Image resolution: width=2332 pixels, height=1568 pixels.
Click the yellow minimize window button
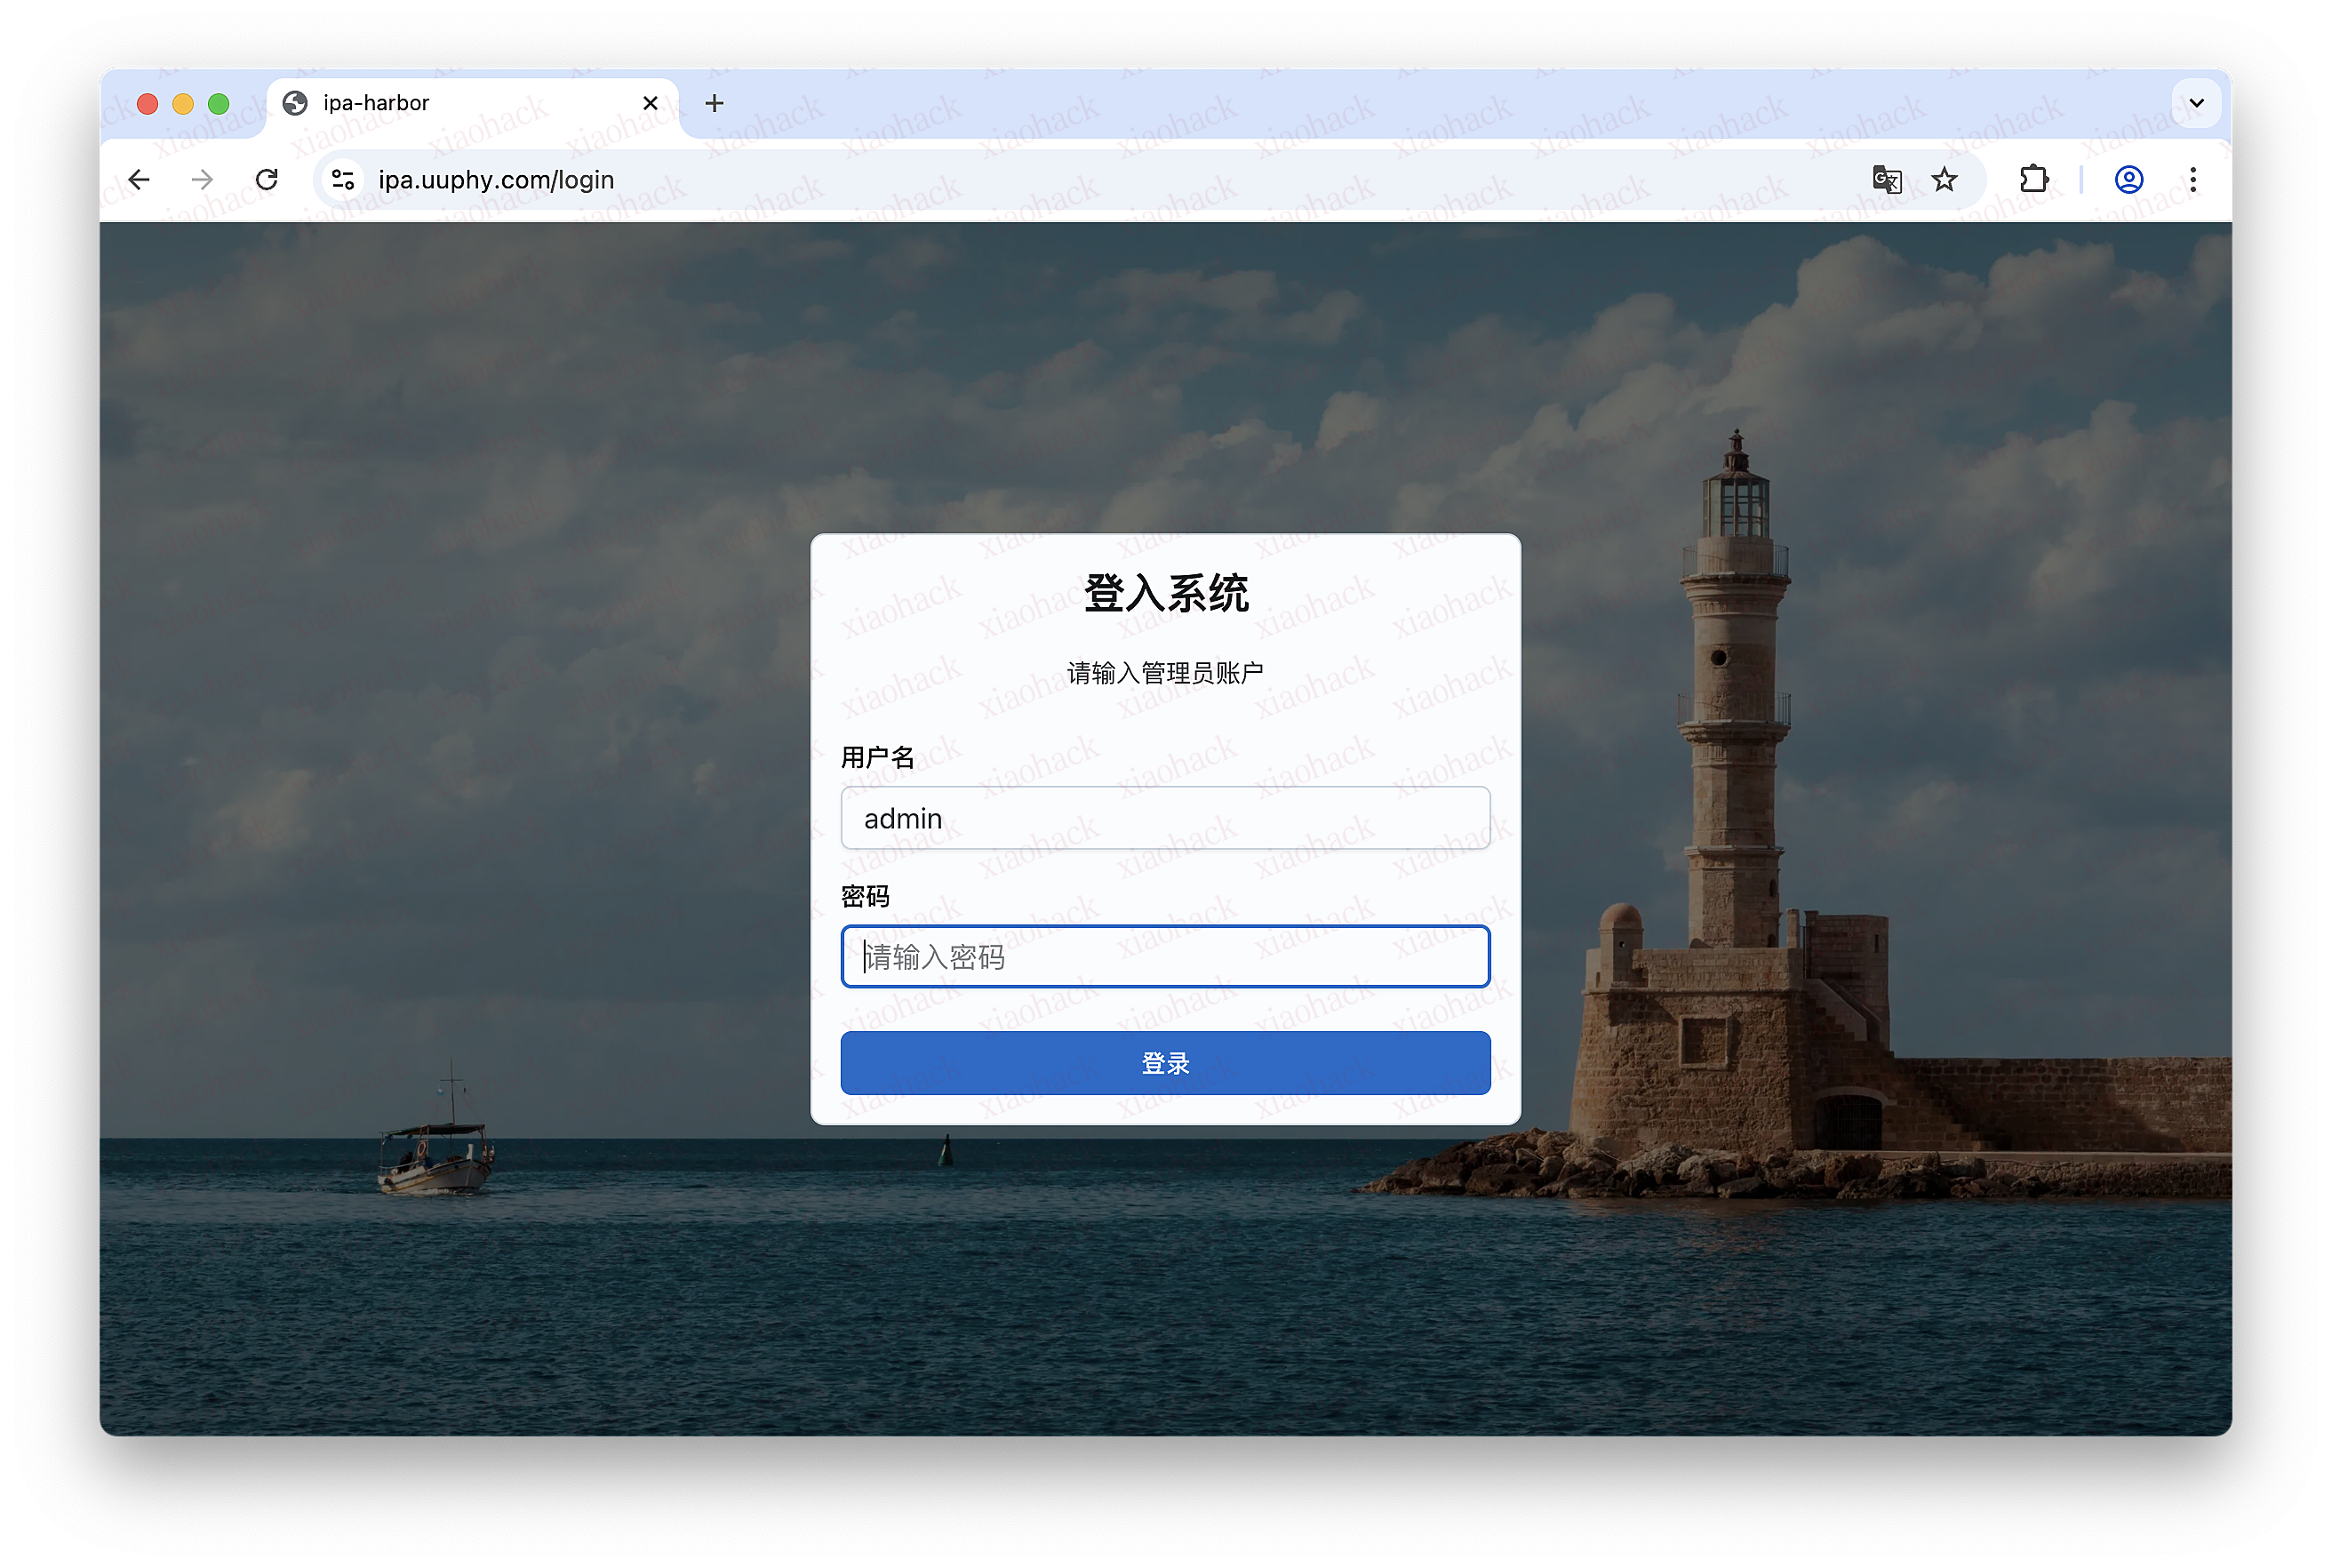tap(183, 104)
